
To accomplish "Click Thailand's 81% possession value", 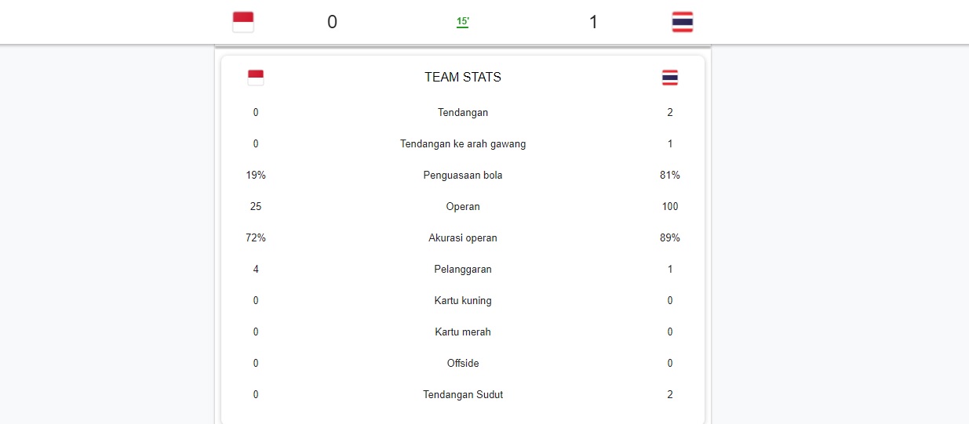I will point(670,176).
